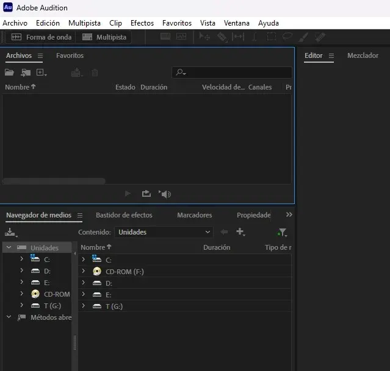Collapse the Métodos abre tree node
The width and height of the screenshot is (390, 371).
coord(9,317)
